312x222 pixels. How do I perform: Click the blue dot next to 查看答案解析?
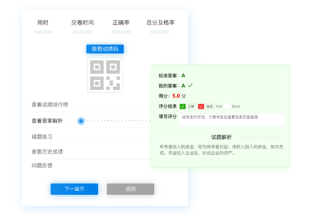(x=81, y=121)
